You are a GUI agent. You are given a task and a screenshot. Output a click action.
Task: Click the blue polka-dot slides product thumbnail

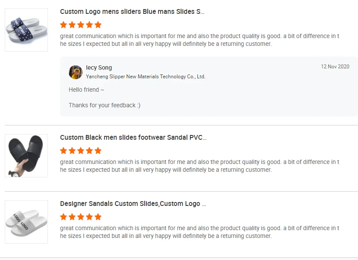(x=26, y=30)
